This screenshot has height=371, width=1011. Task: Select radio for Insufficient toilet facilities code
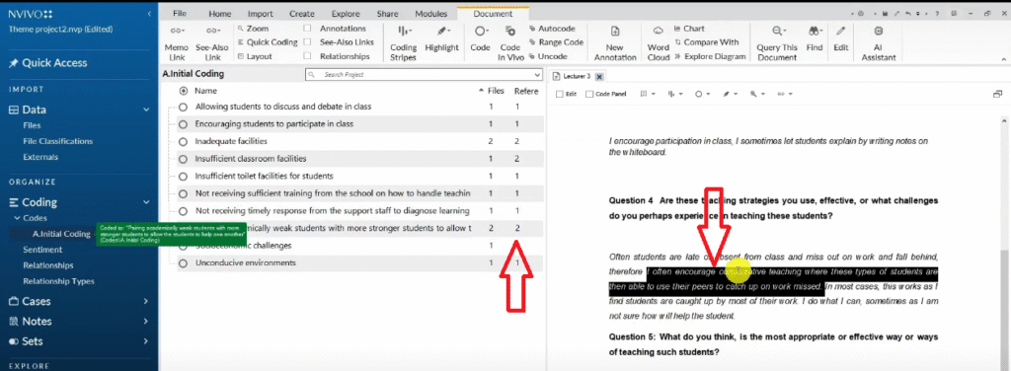click(x=183, y=176)
